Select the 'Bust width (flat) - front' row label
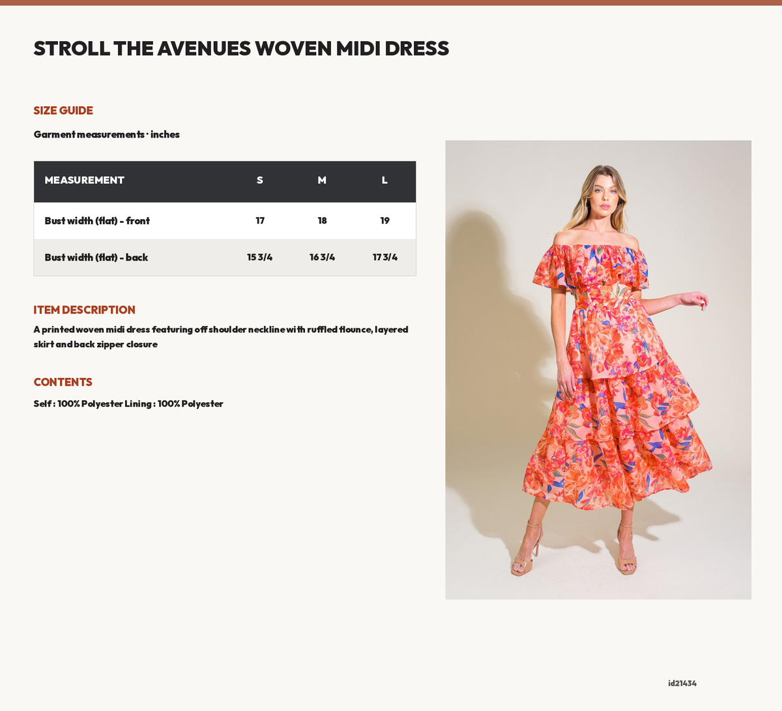Image resolution: width=782 pixels, height=711 pixels. click(97, 221)
